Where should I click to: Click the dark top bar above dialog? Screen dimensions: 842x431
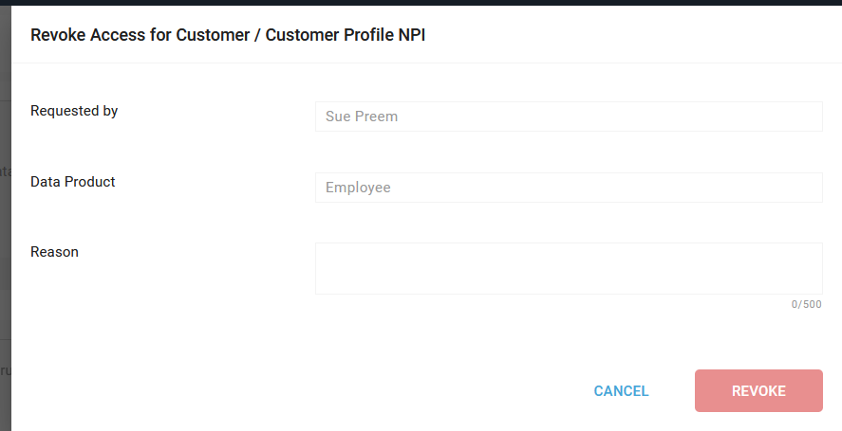click(x=421, y=2)
